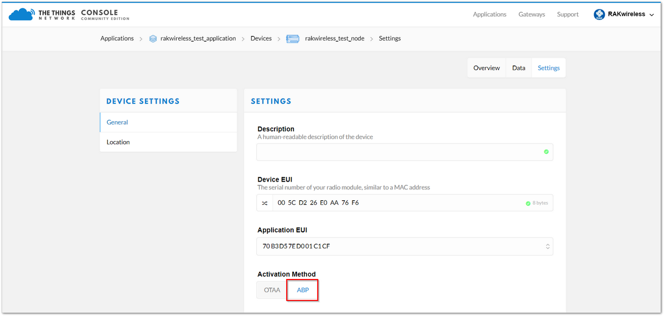Image resolution: width=664 pixels, height=316 pixels.
Task: Click the Settings breadcrumb item
Action: [390, 39]
